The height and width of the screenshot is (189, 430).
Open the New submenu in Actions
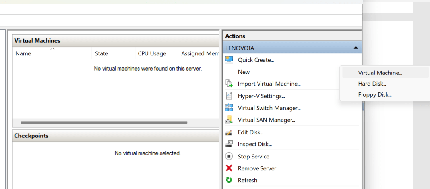pyautogui.click(x=244, y=72)
